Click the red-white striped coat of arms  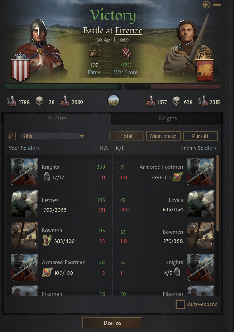20,68
